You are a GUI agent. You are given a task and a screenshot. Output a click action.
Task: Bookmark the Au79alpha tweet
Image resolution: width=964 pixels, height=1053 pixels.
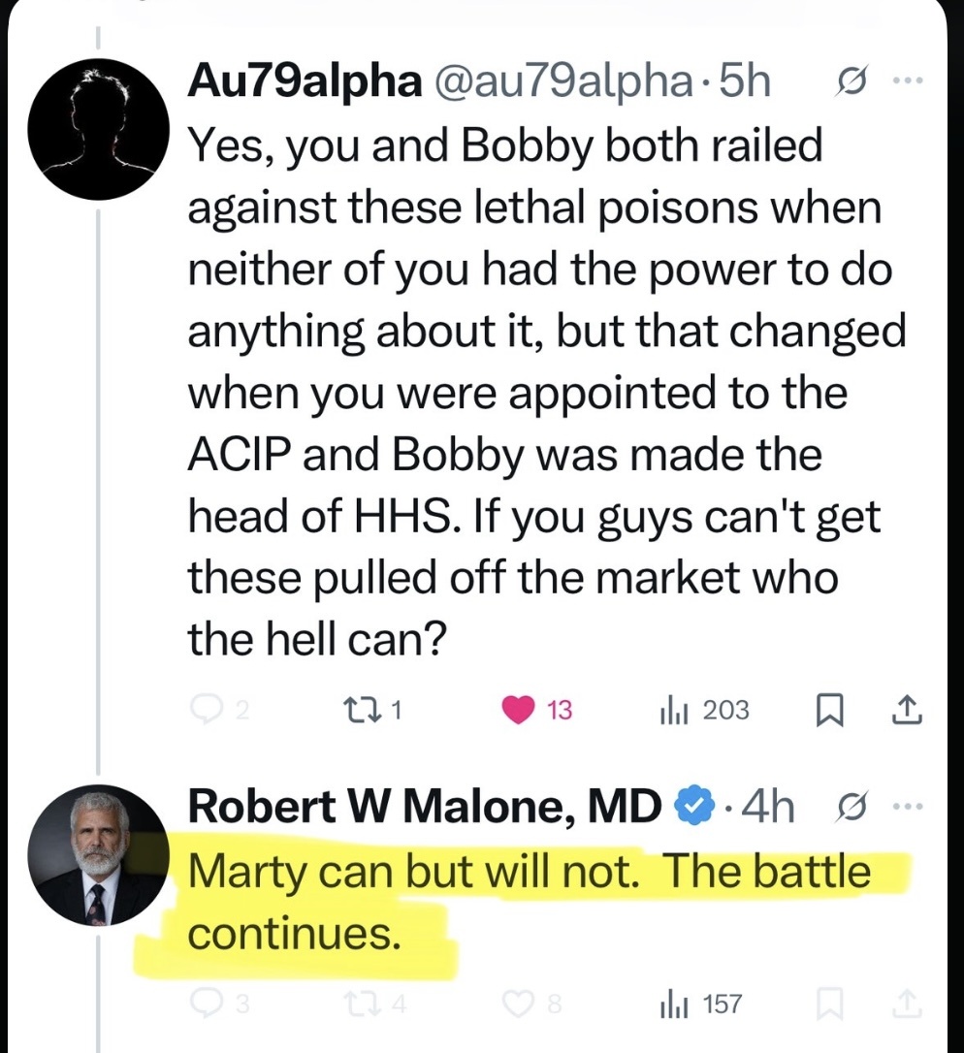coord(827,712)
